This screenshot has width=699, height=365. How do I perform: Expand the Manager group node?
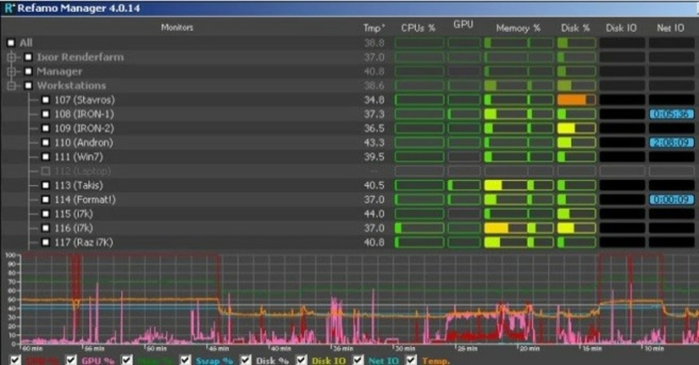(11, 71)
